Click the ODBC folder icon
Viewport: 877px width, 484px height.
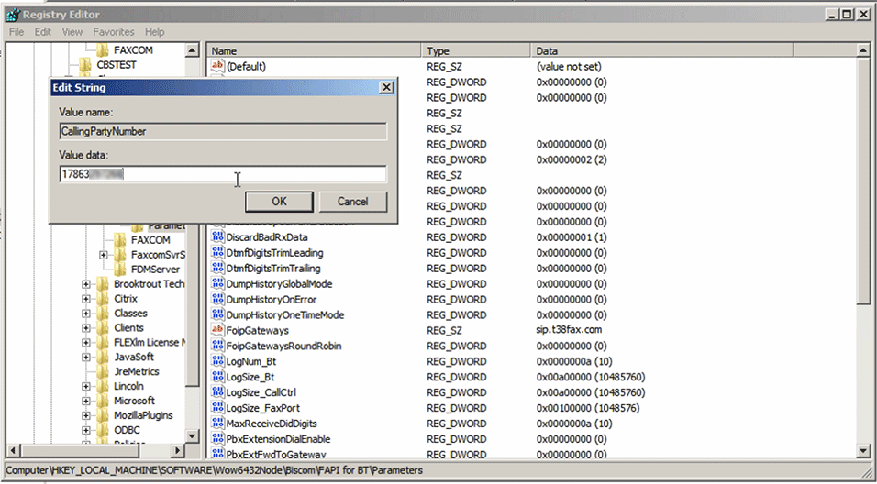pos(103,430)
